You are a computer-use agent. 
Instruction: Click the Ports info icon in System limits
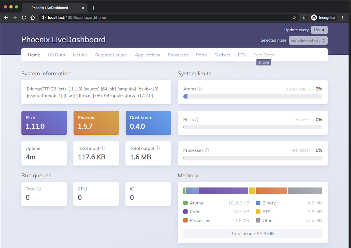[x=197, y=119]
